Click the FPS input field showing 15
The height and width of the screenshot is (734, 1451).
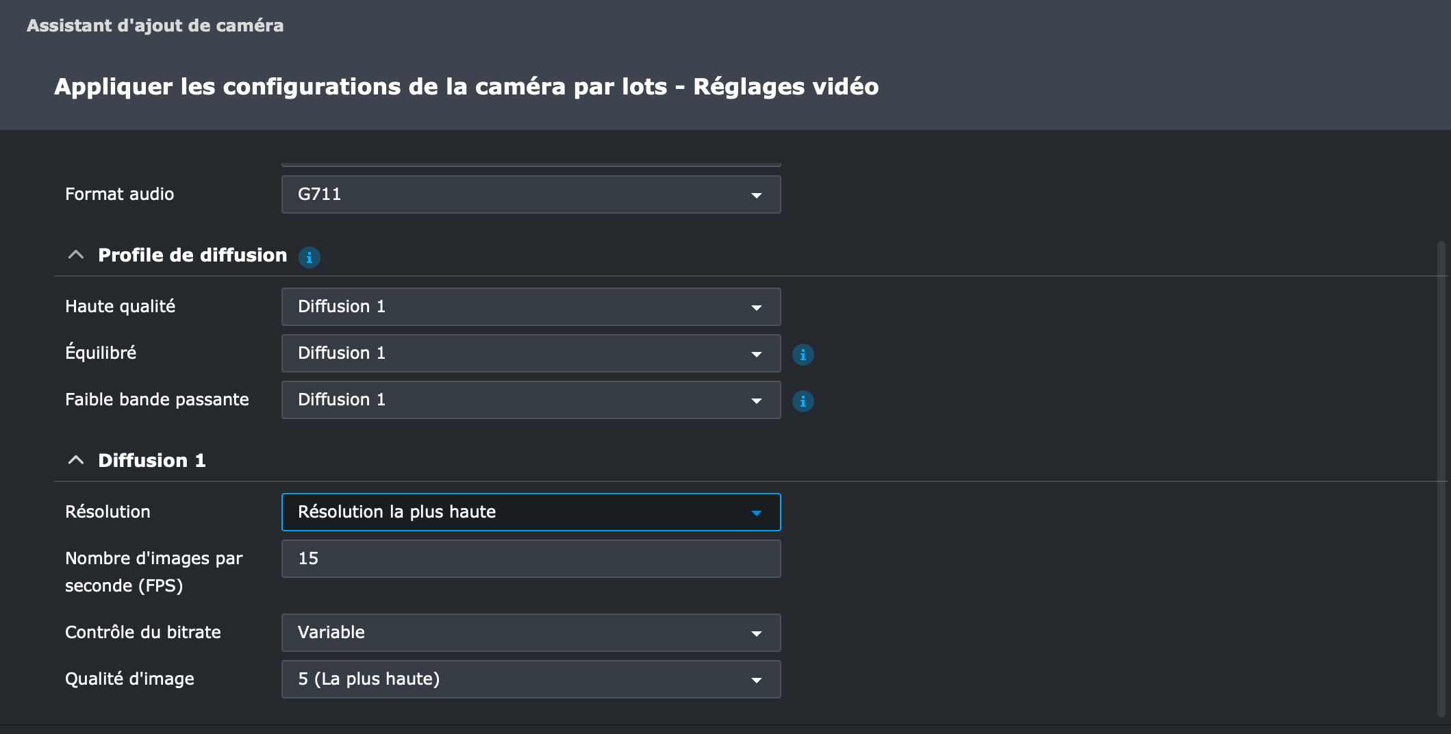(x=531, y=559)
